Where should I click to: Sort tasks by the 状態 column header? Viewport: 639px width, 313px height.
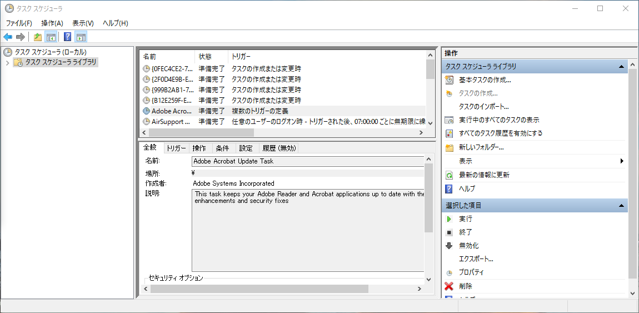[x=212, y=56]
